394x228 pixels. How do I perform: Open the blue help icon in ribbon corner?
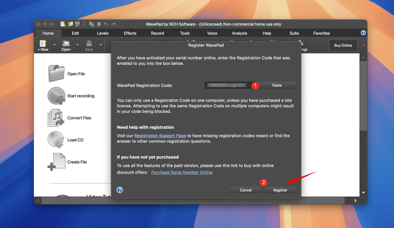tap(363, 33)
